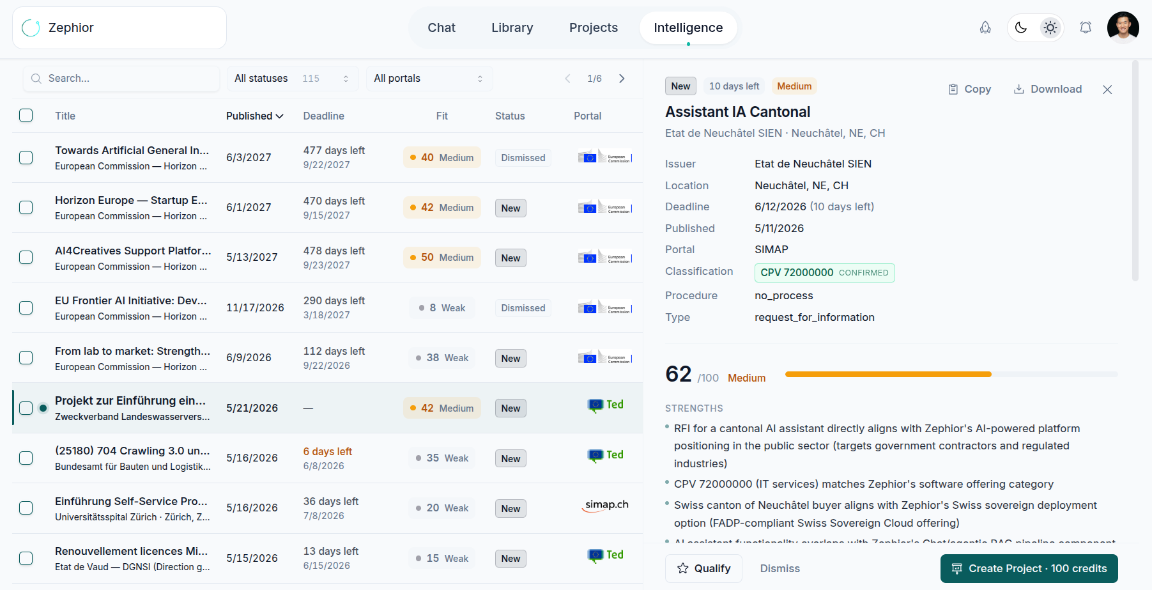The width and height of the screenshot is (1152, 590).
Task: Click the New status badge in Crawling 3.0 row
Action: pos(511,458)
